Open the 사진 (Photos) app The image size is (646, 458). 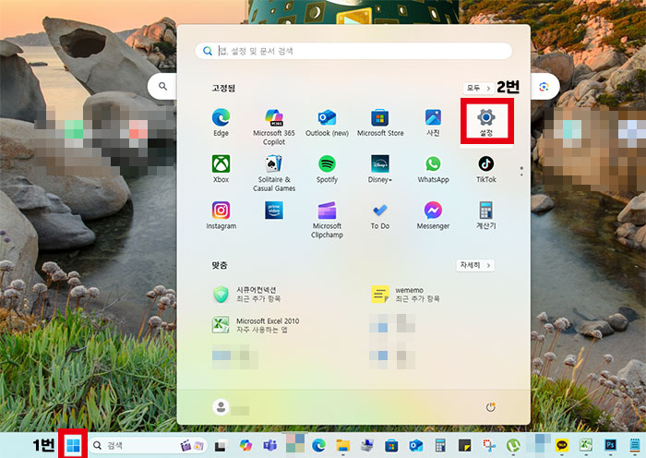click(433, 123)
